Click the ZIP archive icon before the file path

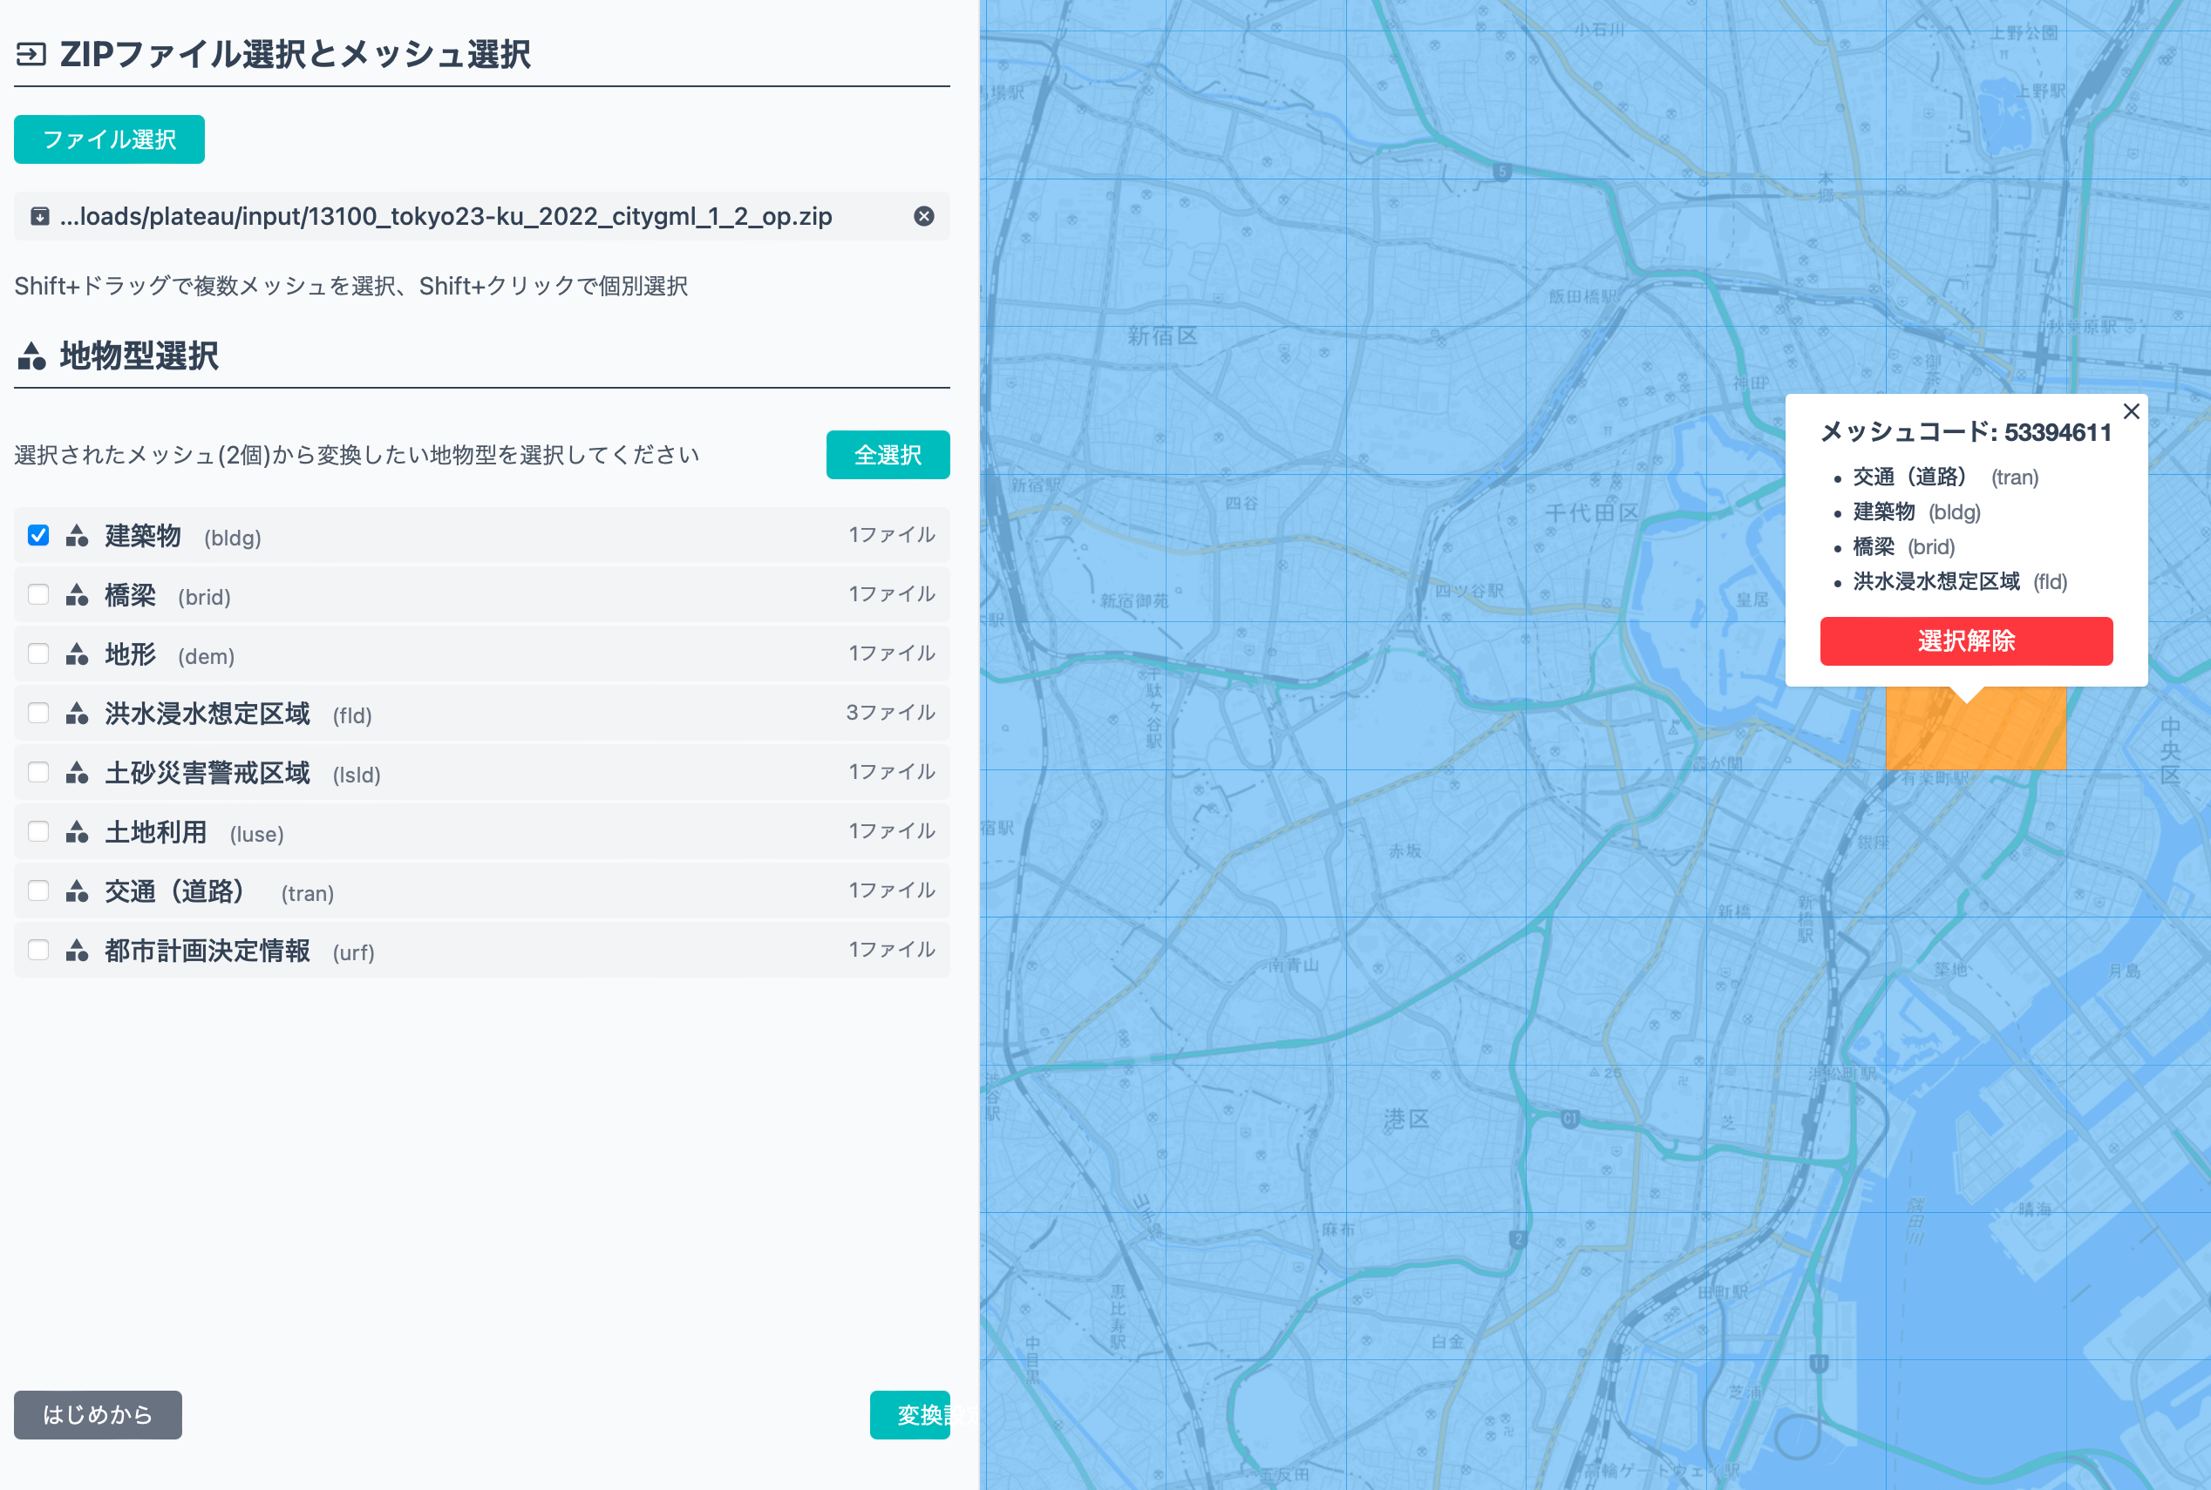pyautogui.click(x=40, y=217)
